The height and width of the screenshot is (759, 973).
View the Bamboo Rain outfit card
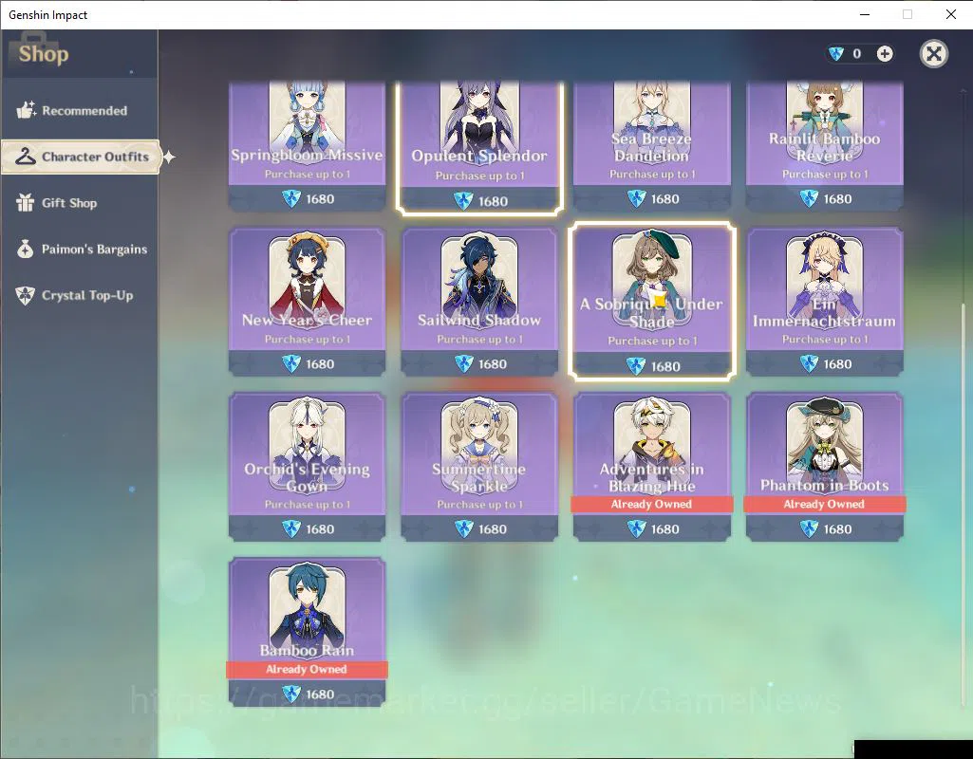click(x=308, y=631)
